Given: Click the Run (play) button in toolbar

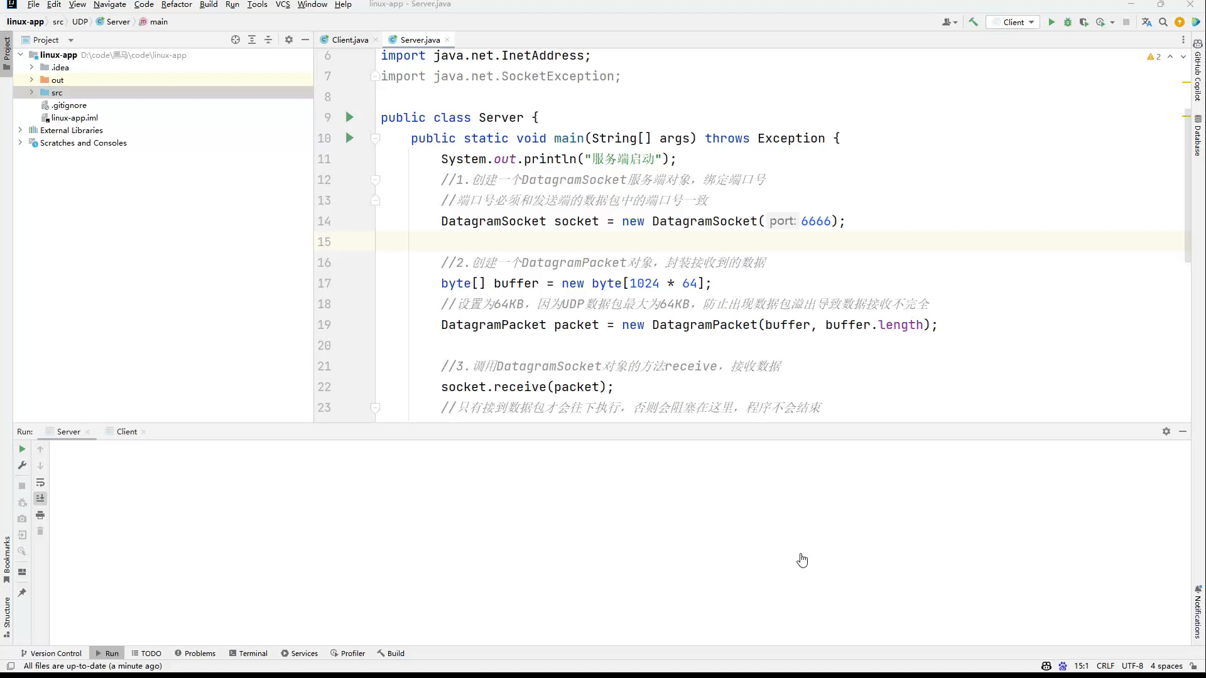Looking at the screenshot, I should (1051, 23).
